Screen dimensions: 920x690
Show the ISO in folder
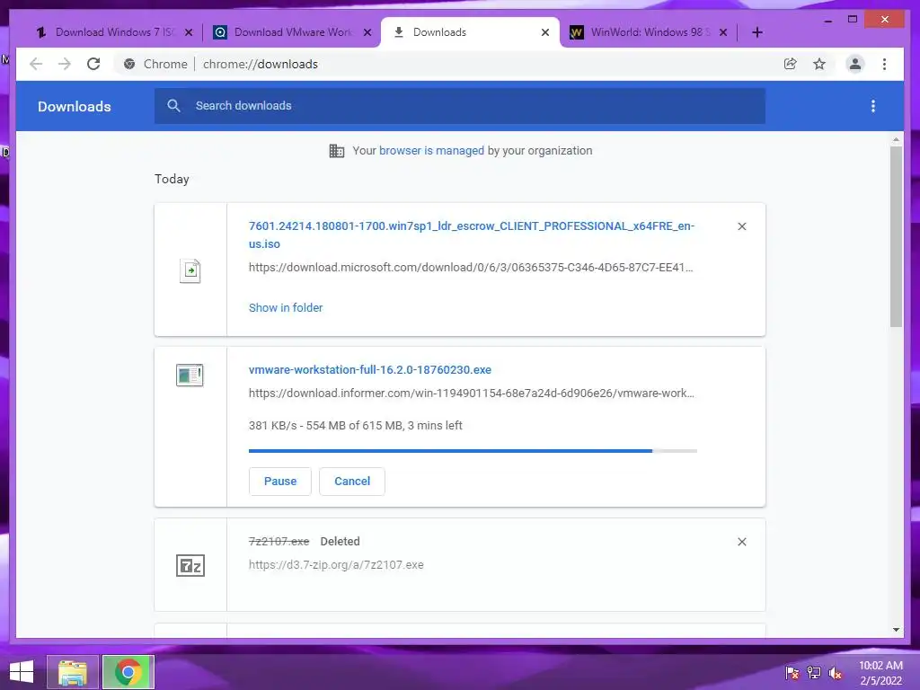click(286, 307)
